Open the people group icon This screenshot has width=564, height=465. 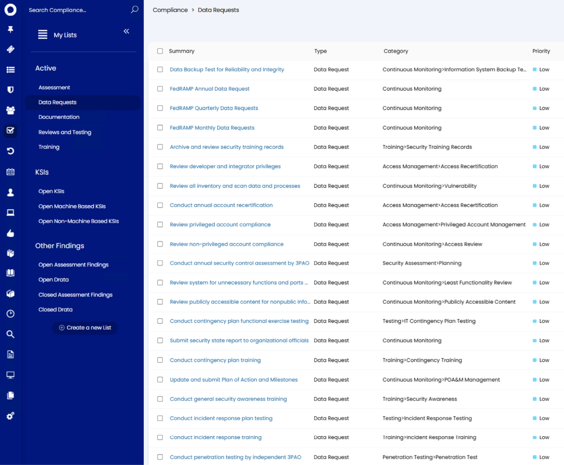pyautogui.click(x=11, y=110)
